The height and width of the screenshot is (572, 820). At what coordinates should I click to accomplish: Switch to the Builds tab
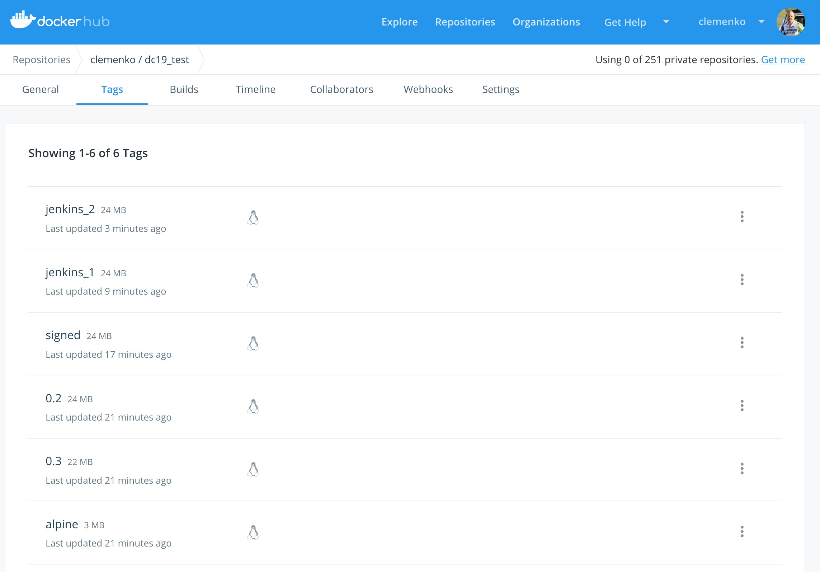pyautogui.click(x=184, y=89)
